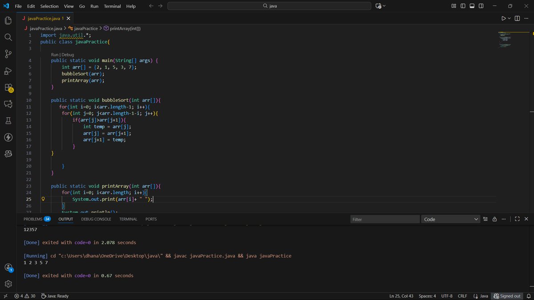Open the robot-face activity bar view at the bottom
The image size is (534, 300).
click(x=8, y=154)
